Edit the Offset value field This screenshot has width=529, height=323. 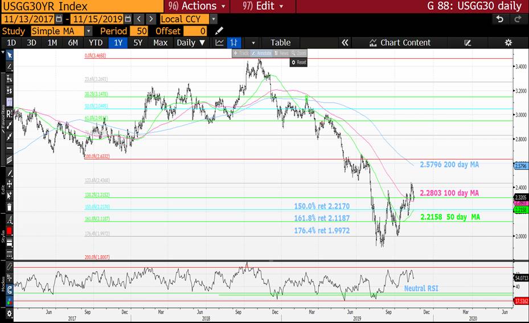[195, 31]
